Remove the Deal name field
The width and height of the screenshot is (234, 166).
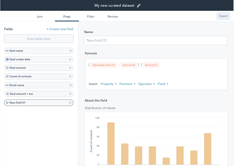(70, 51)
